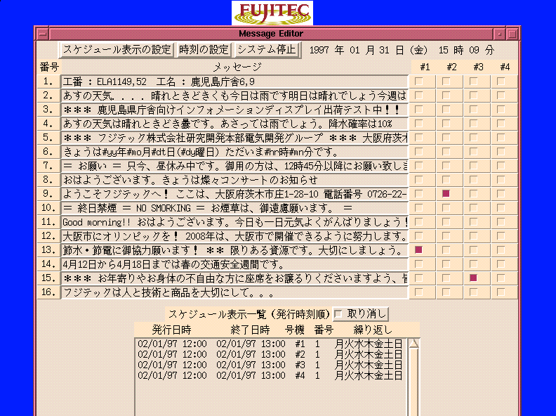Screen dimensions: 556x416
Task: Open スケジュール表示の設定 settings
Action: tap(117, 50)
